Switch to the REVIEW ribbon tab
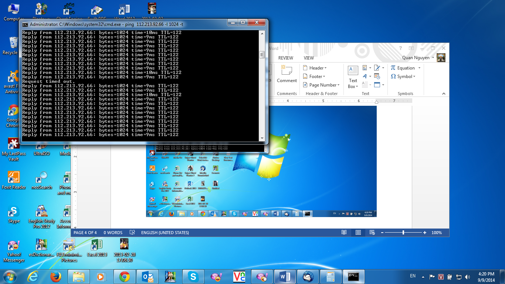The width and height of the screenshot is (505, 284). (286, 58)
